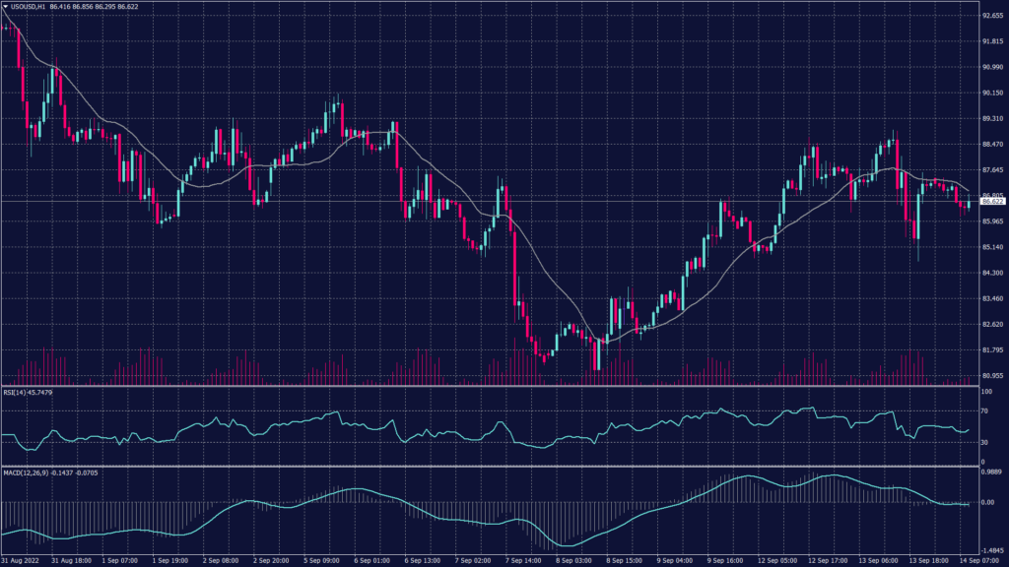
Task: Click the triangle arrow beside USOUSD,H1
Action: click(5, 6)
